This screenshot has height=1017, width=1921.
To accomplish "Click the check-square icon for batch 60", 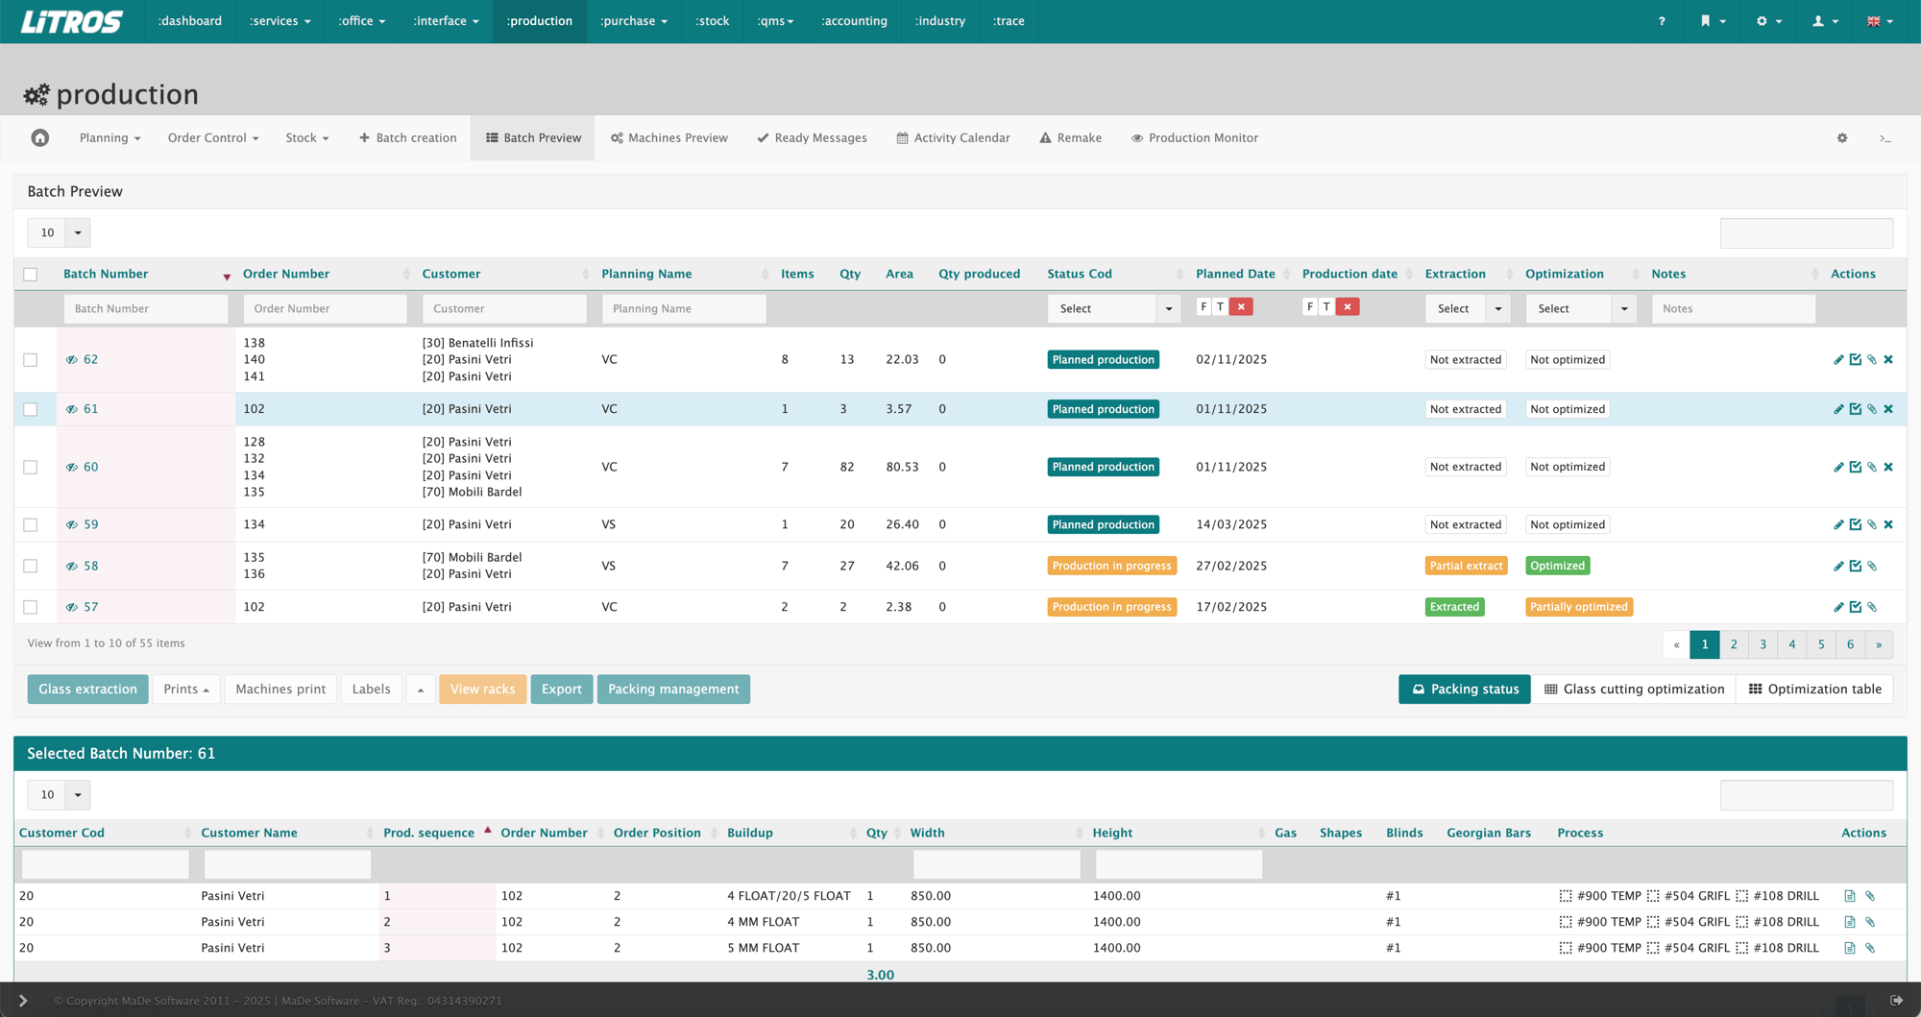I will tap(1856, 467).
